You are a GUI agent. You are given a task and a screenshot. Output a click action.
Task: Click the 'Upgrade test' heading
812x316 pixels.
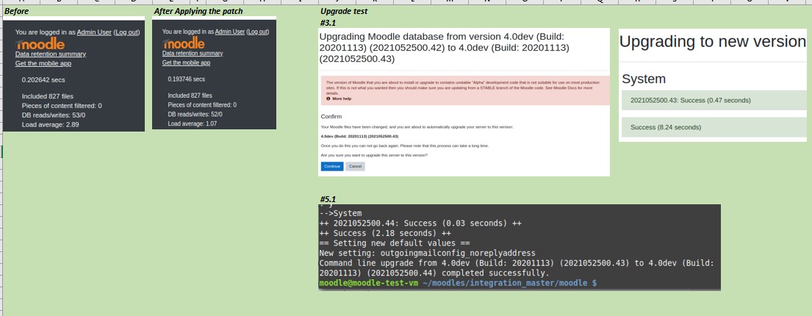point(344,11)
